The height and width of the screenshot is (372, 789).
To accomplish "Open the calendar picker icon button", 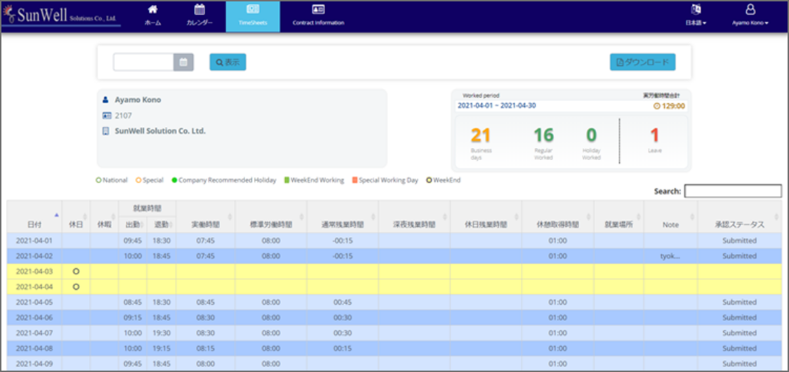I will click(x=184, y=62).
